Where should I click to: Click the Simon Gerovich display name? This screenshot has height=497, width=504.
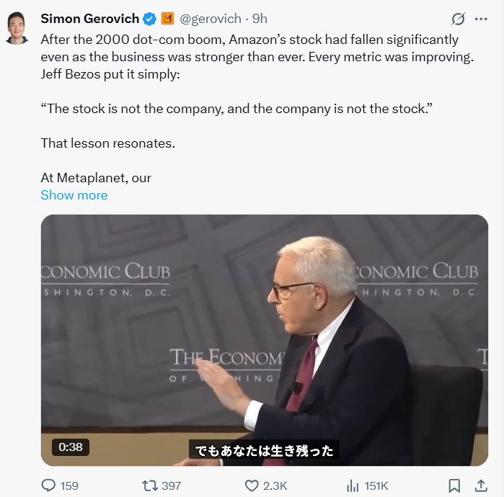click(90, 18)
